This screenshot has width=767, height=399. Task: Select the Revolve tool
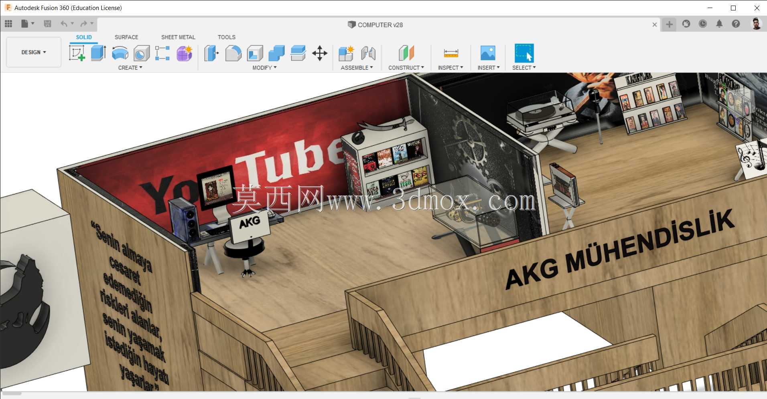click(120, 53)
